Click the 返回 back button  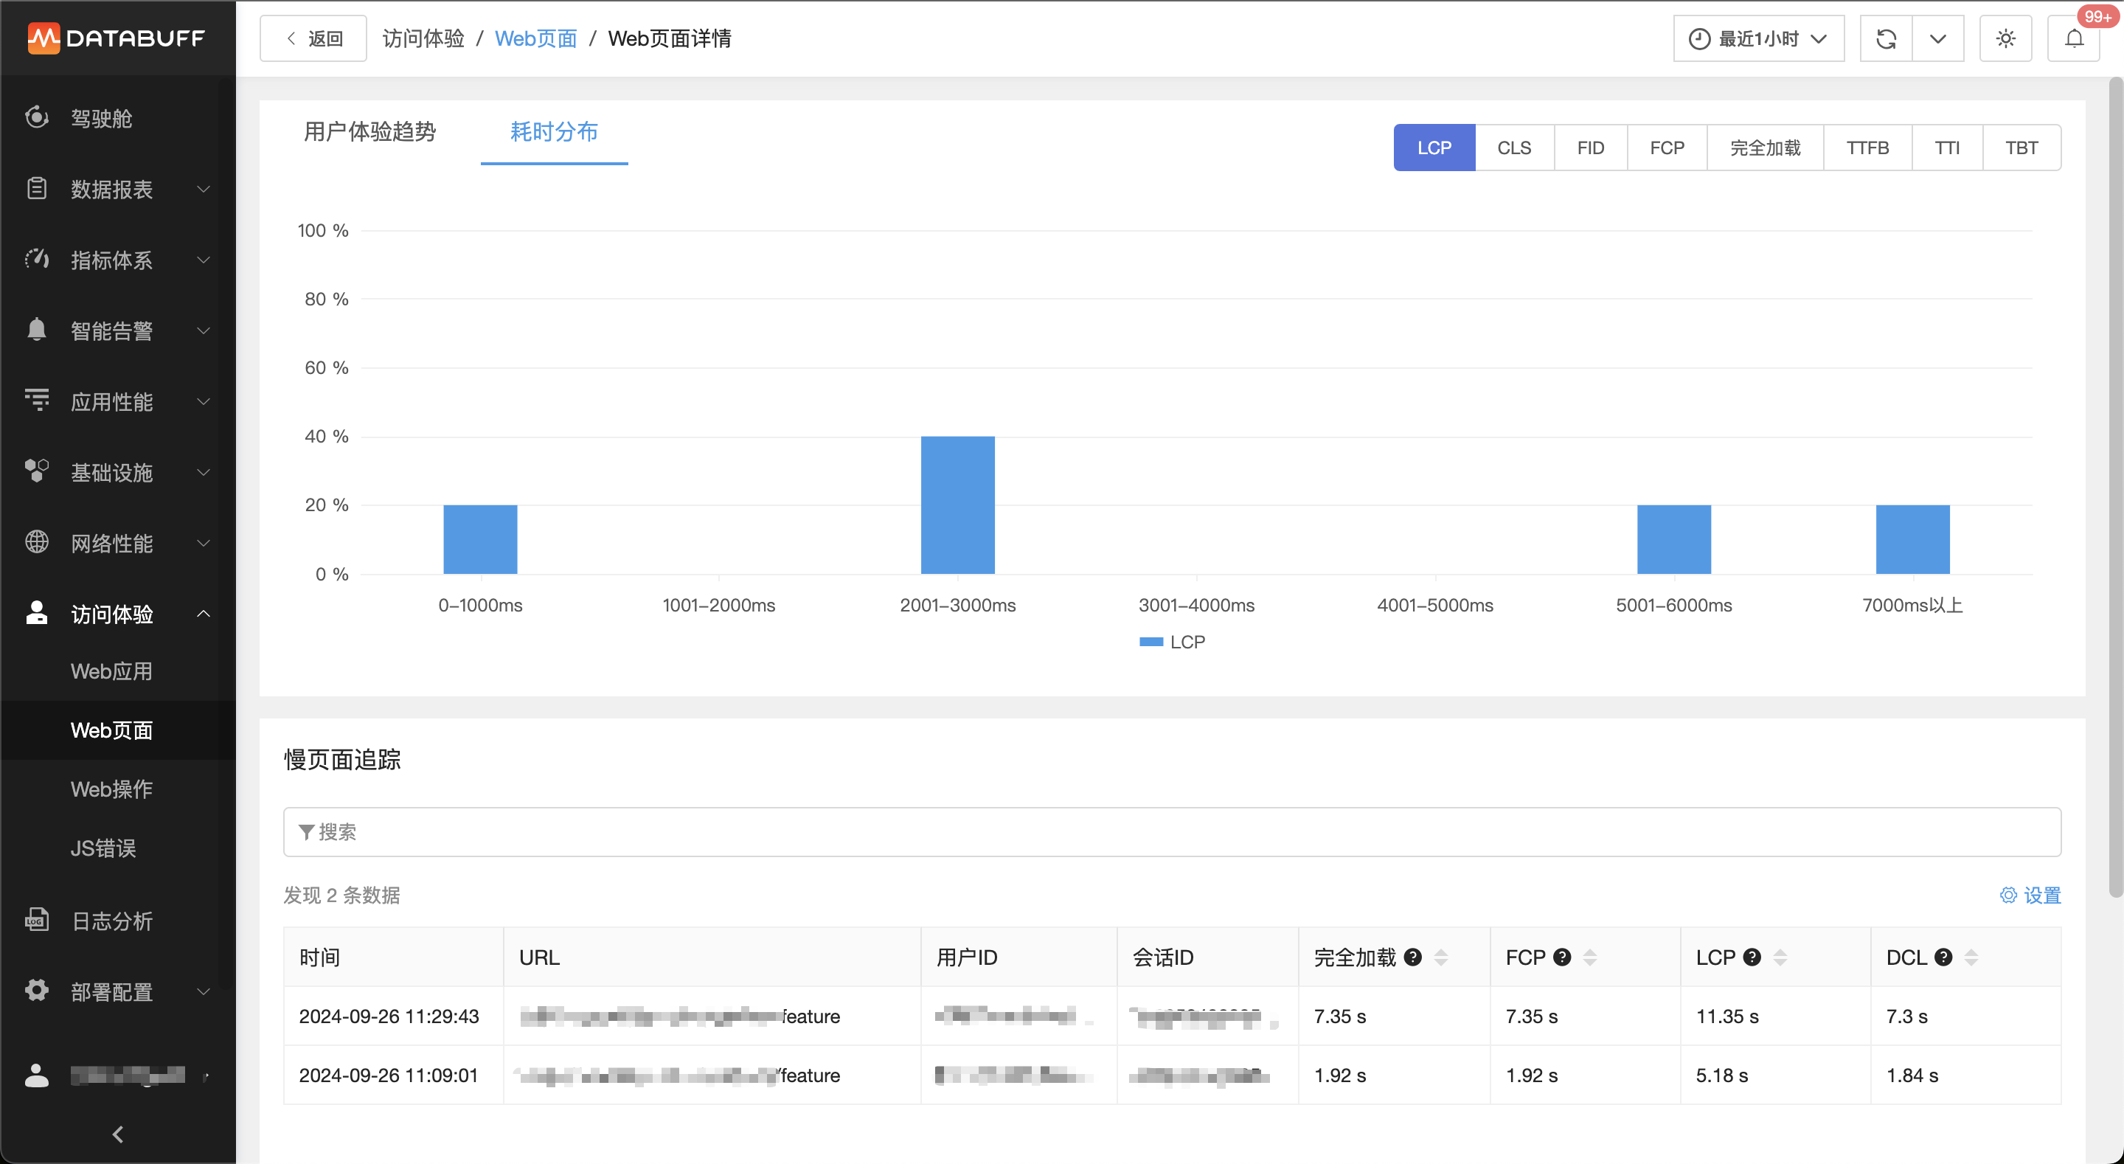pos(313,39)
